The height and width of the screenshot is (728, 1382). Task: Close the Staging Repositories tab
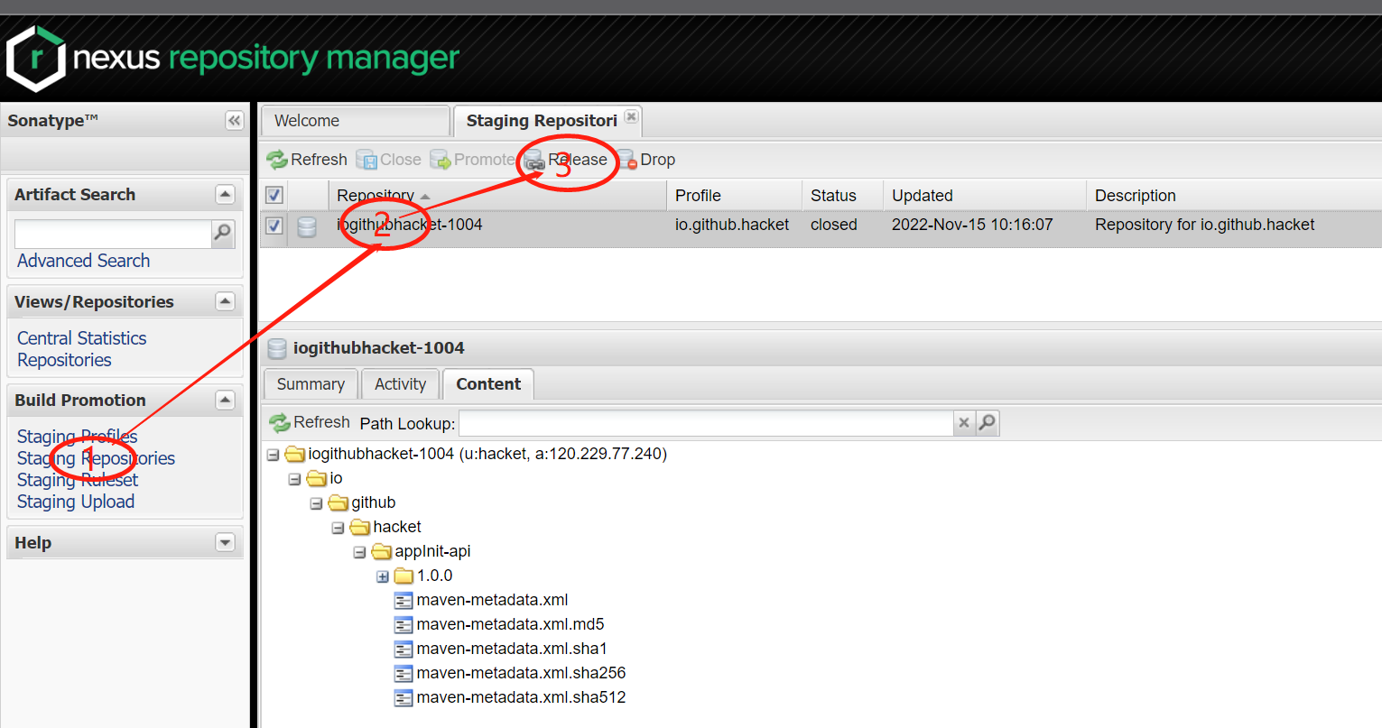coord(632,116)
